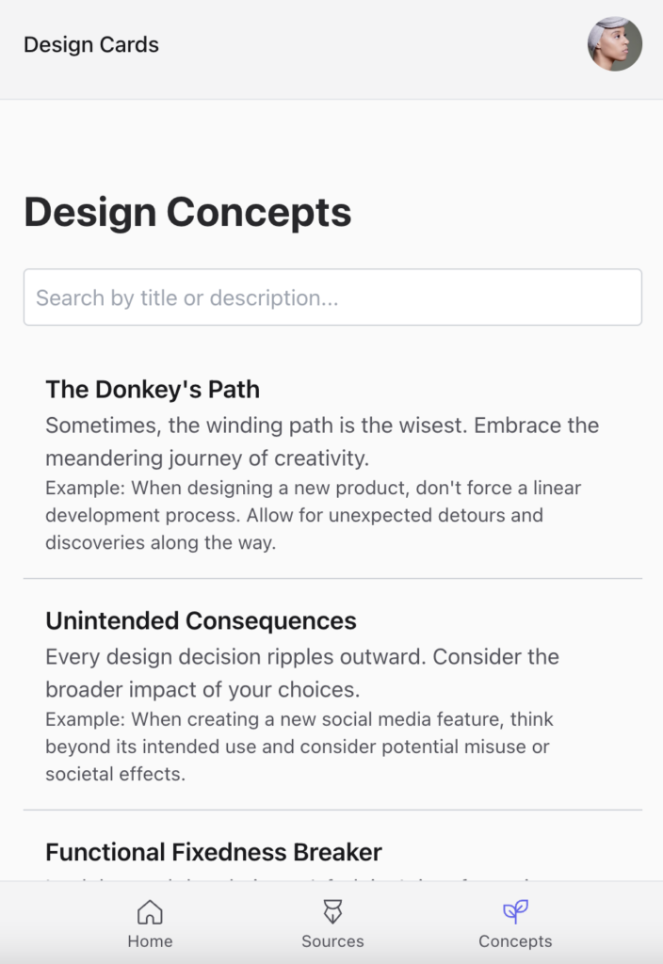
Task: Click the divider line below Donkey's Path card
Action: (x=332, y=578)
